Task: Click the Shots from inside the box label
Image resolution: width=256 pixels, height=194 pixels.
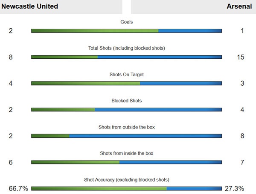Action: coord(126,153)
